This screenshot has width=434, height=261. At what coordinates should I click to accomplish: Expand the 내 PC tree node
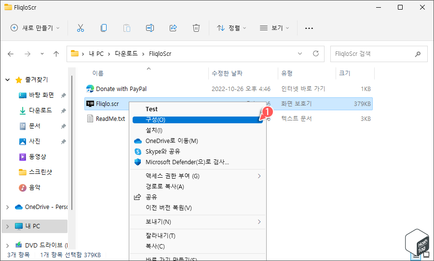[7, 226]
